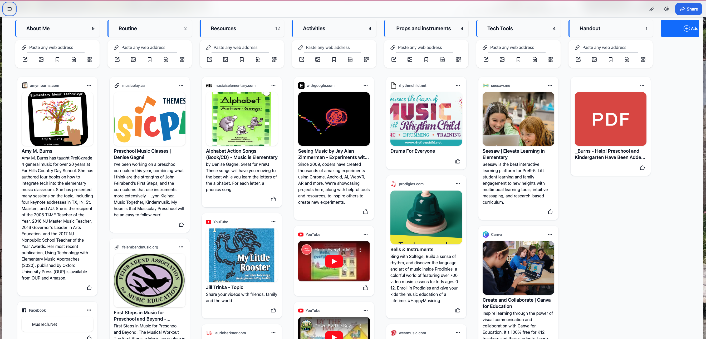Screen dimensions: 706x339
Task: Open options menu on rhythmchild.net card
Action: coord(458,85)
